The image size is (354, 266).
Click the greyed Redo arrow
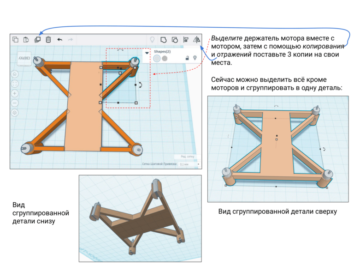pyautogui.click(x=71, y=40)
